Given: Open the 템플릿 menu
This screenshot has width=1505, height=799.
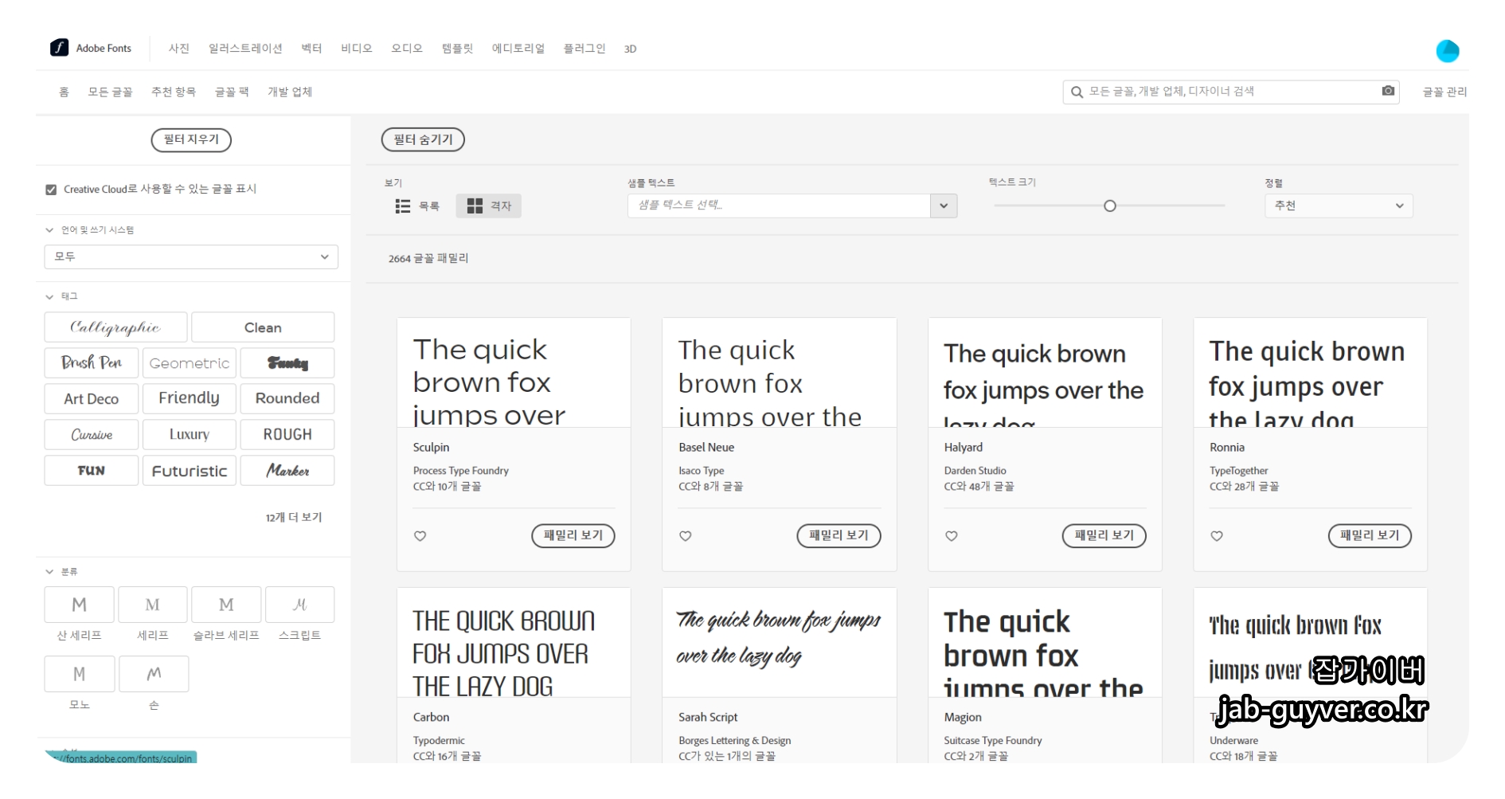Looking at the screenshot, I should (x=458, y=49).
